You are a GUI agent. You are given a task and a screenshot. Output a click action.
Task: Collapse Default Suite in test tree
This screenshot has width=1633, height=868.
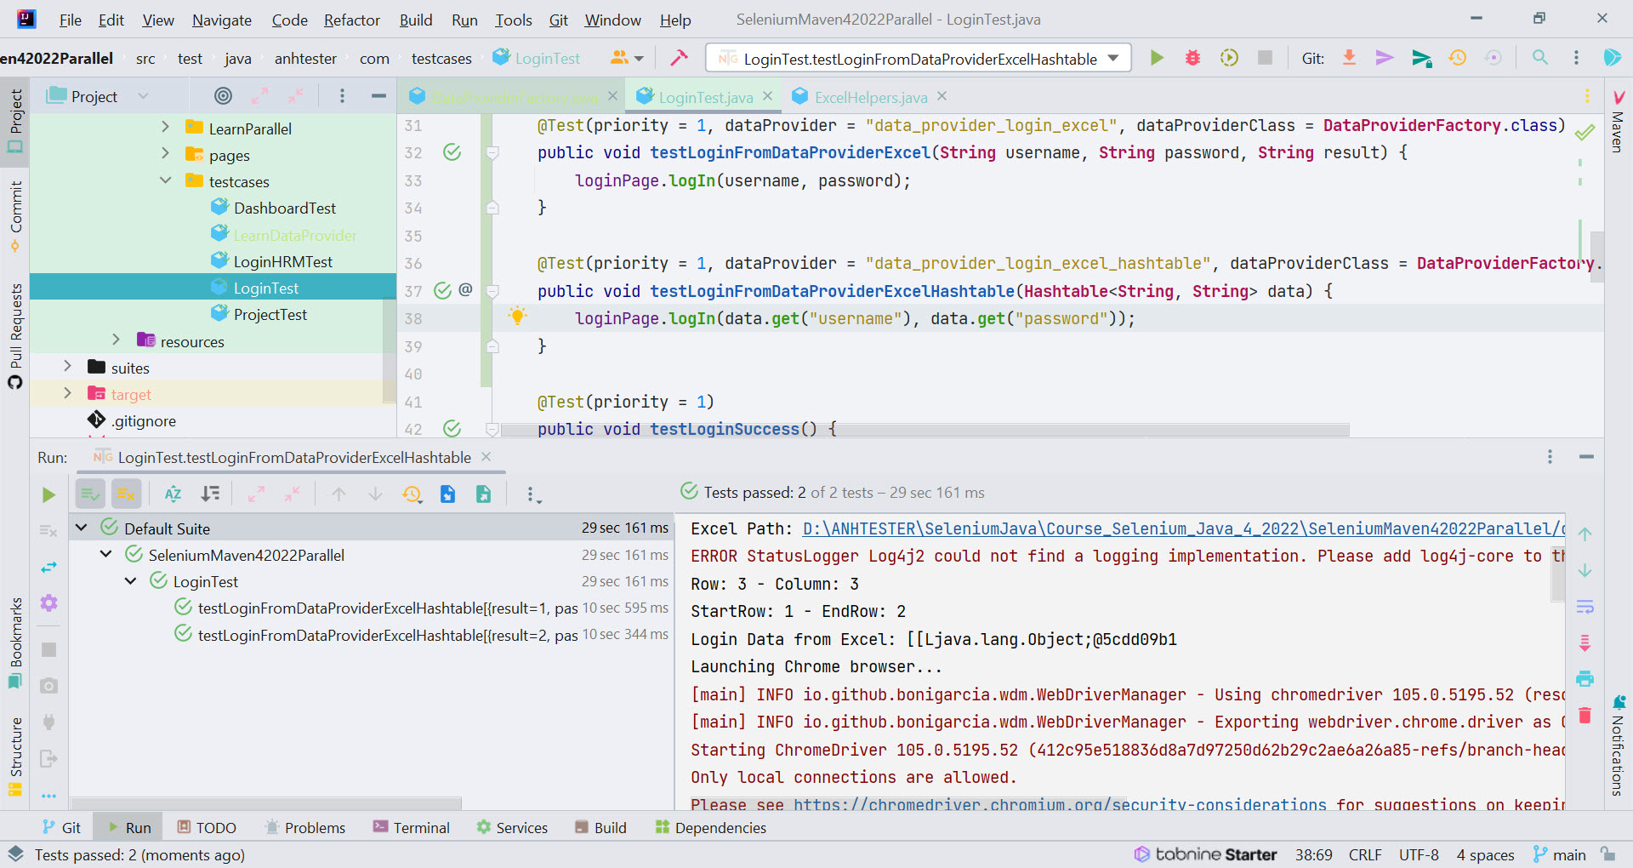82,528
